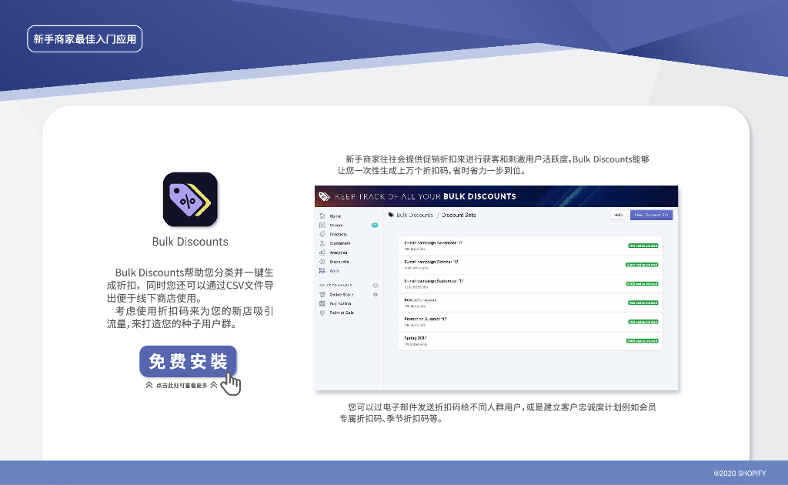788x485 pixels.
Task: Open E-mail campaign November '17 set
Action: [530, 246]
